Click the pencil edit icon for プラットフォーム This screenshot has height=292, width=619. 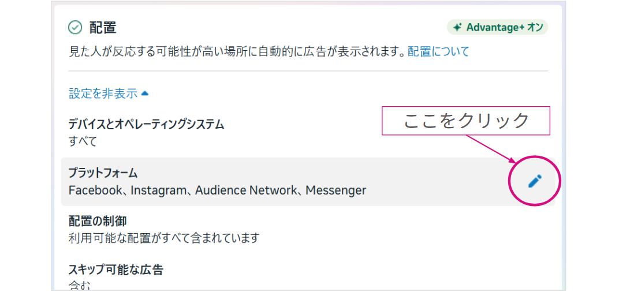tap(535, 181)
